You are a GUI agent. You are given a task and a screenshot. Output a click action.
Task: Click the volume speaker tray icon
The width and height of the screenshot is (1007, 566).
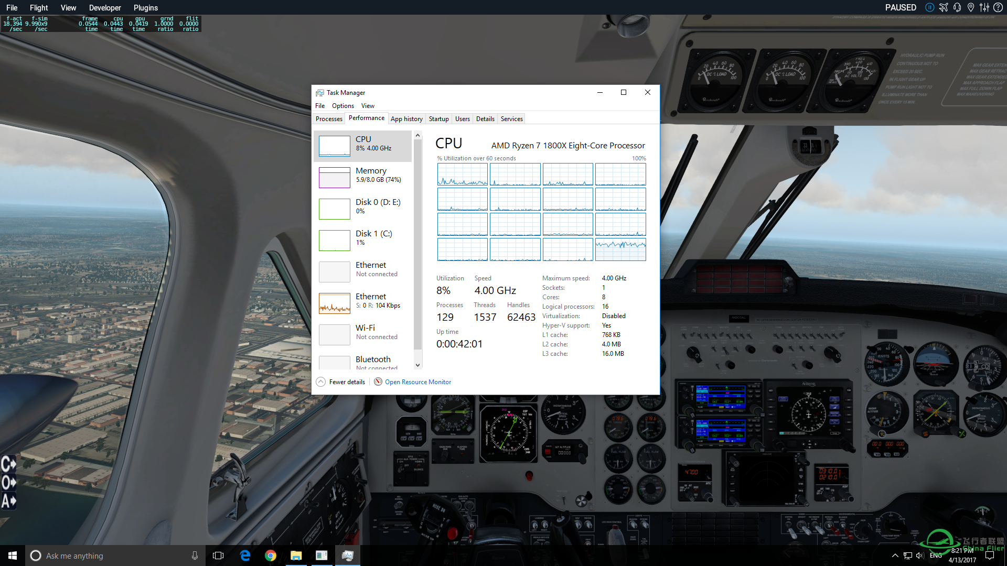coord(920,556)
